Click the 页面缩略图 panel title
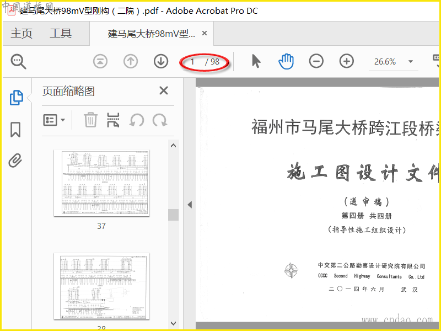The height and width of the screenshot is (331, 441). point(68,91)
